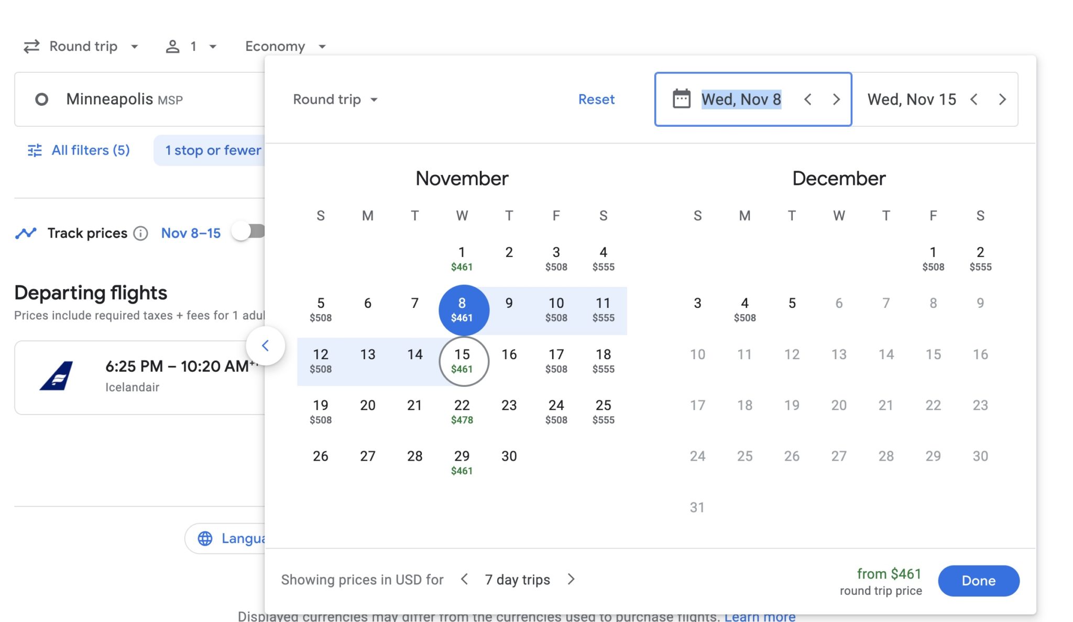Click the info icon next to Track prices

point(140,234)
